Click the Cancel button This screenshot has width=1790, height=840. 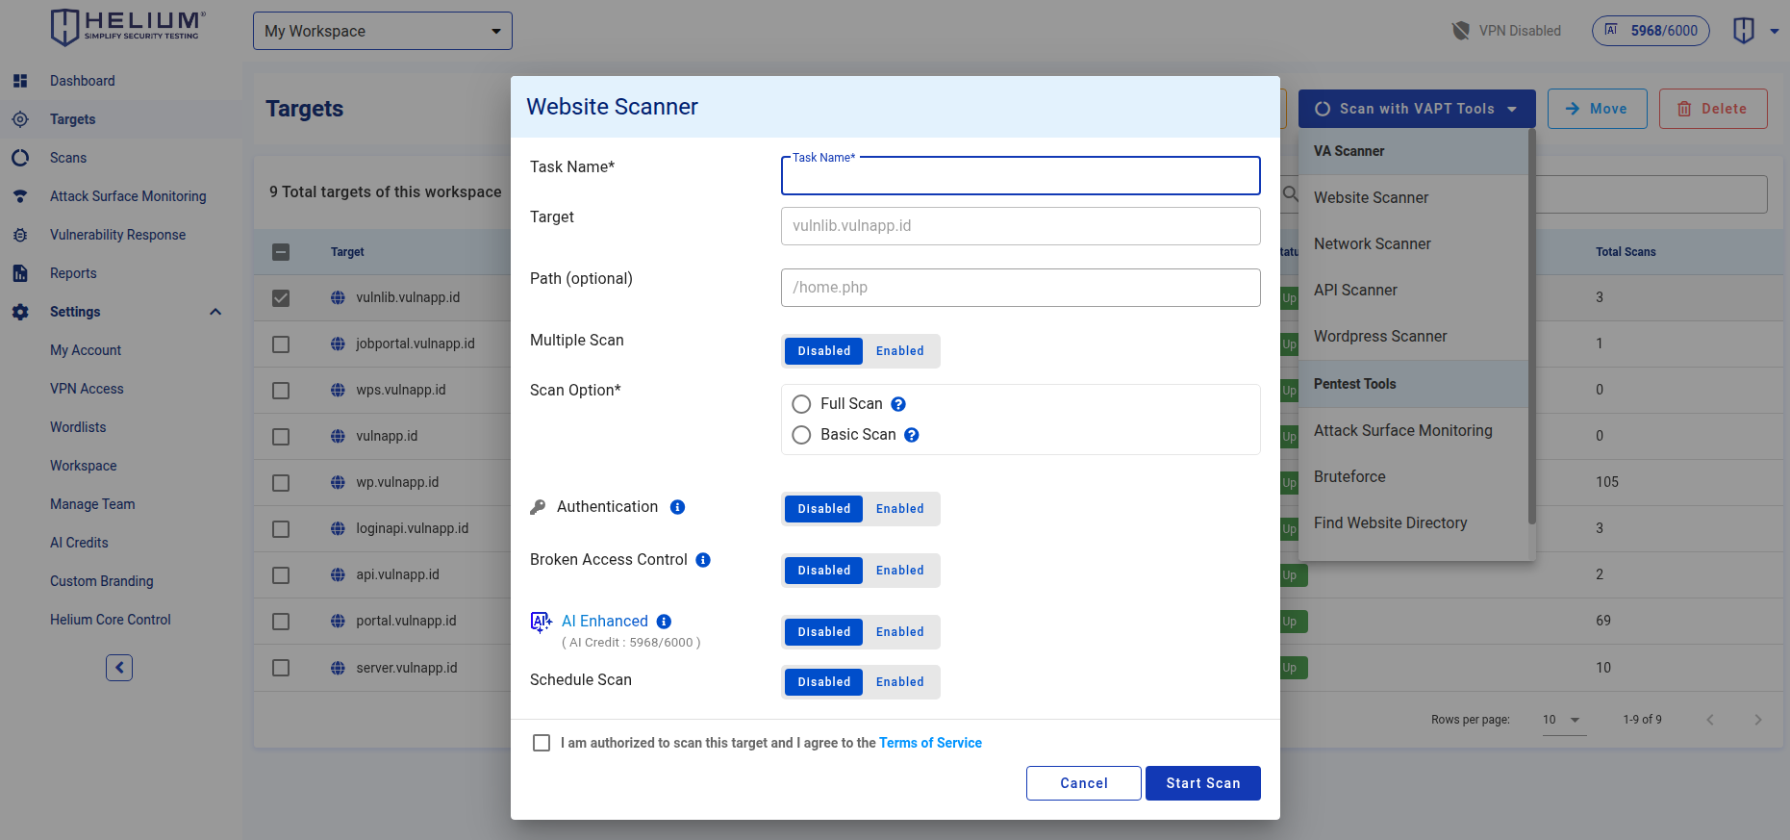pos(1084,783)
